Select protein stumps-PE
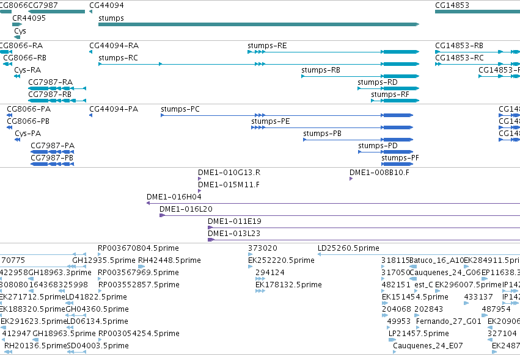Image resolution: width=520 pixels, height=355 pixels. tap(332, 127)
